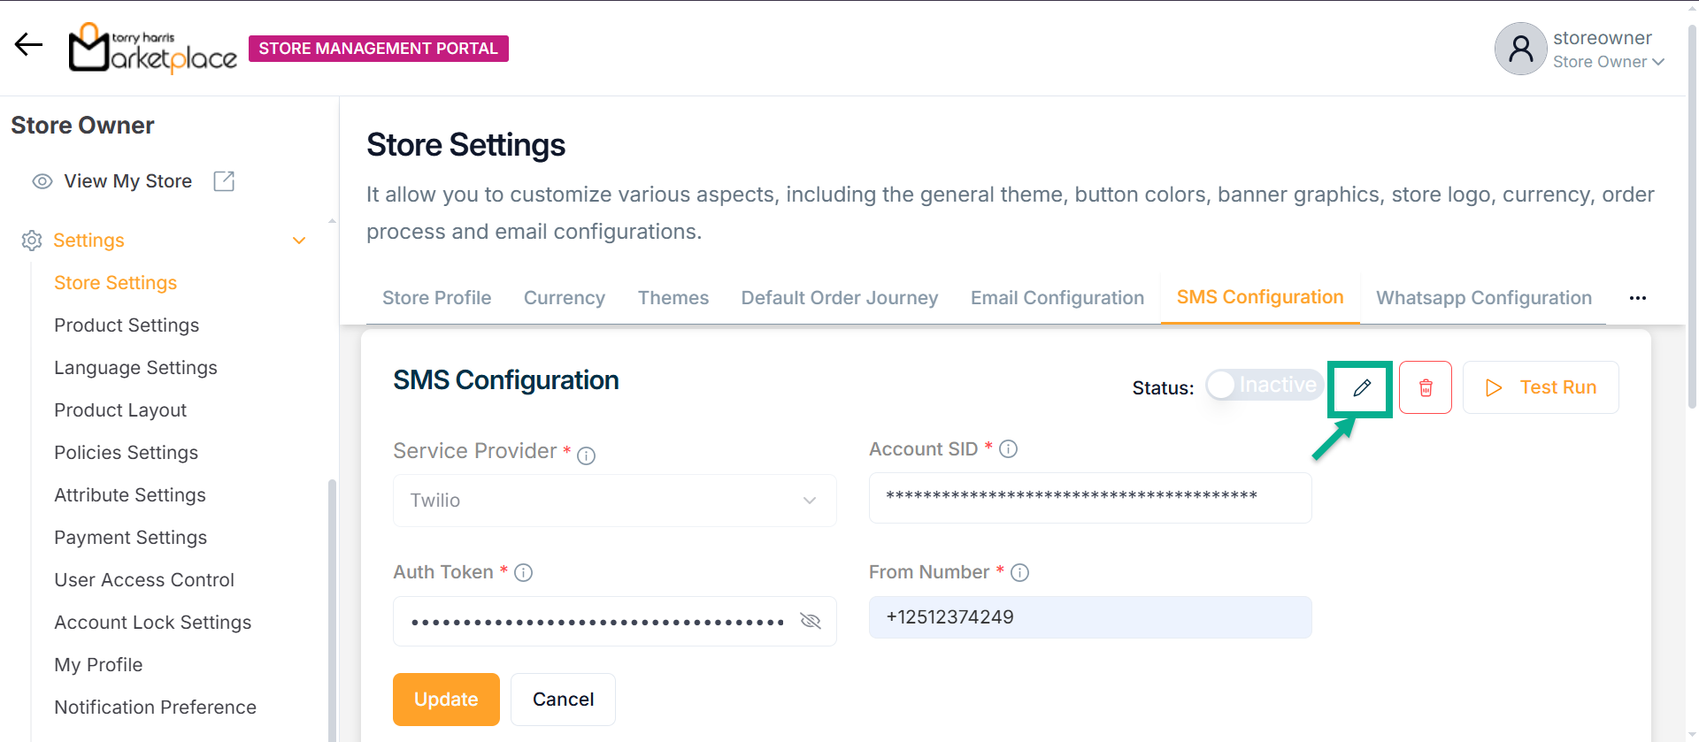This screenshot has height=742, width=1699.
Task: Switch to the Email Configuration tab
Action: [1057, 298]
